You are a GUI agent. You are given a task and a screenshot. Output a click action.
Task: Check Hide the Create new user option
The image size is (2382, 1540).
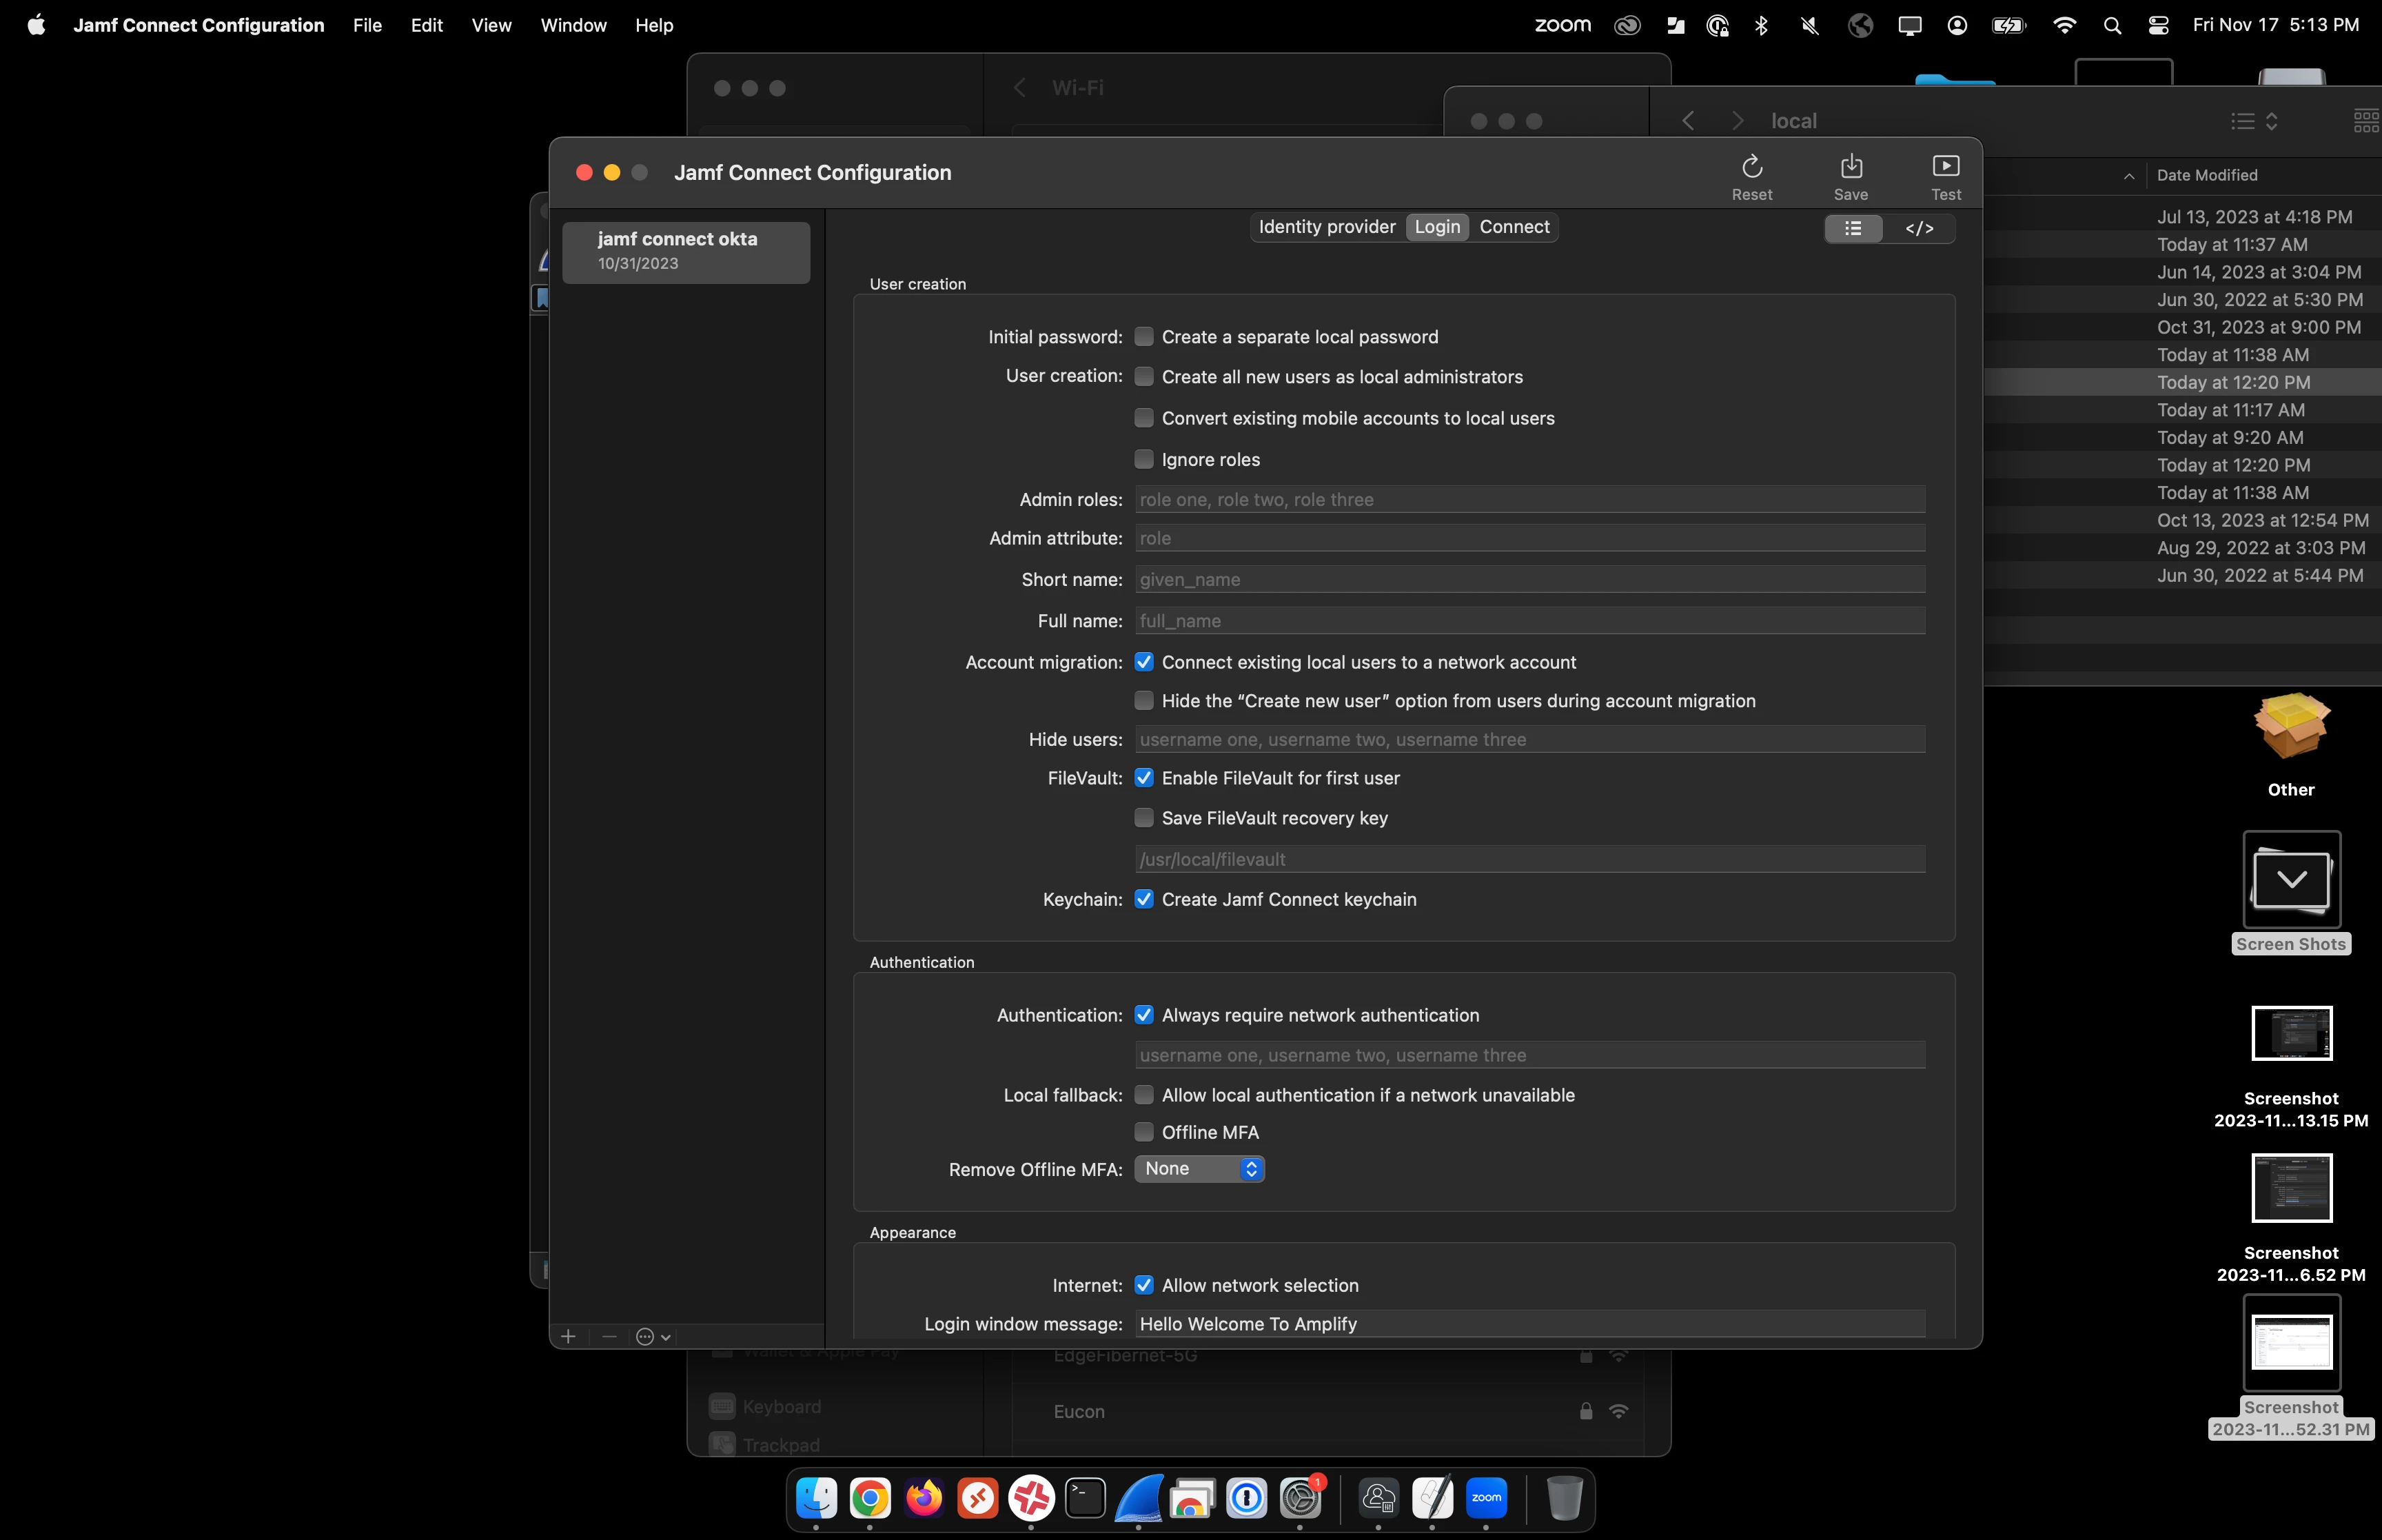1143,700
